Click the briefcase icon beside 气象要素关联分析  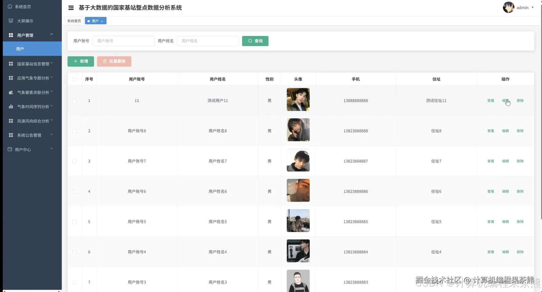pos(11,92)
